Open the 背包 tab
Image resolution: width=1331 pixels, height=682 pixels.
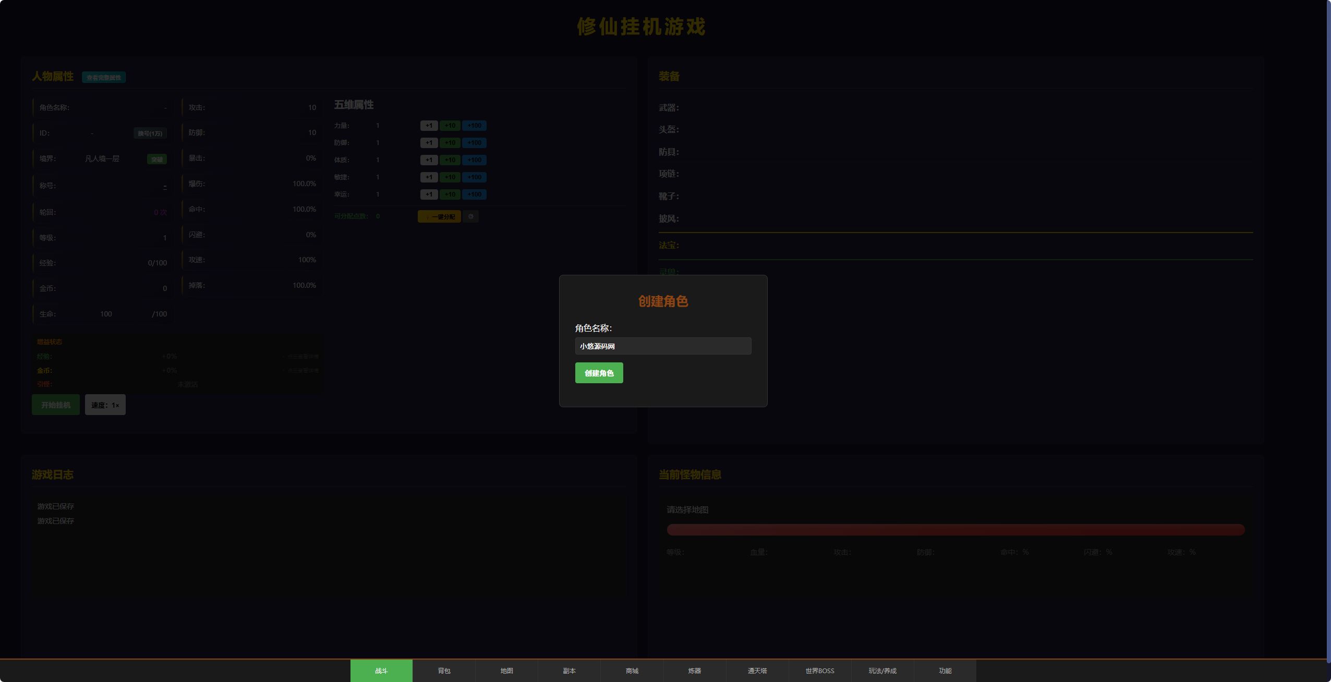click(x=444, y=671)
